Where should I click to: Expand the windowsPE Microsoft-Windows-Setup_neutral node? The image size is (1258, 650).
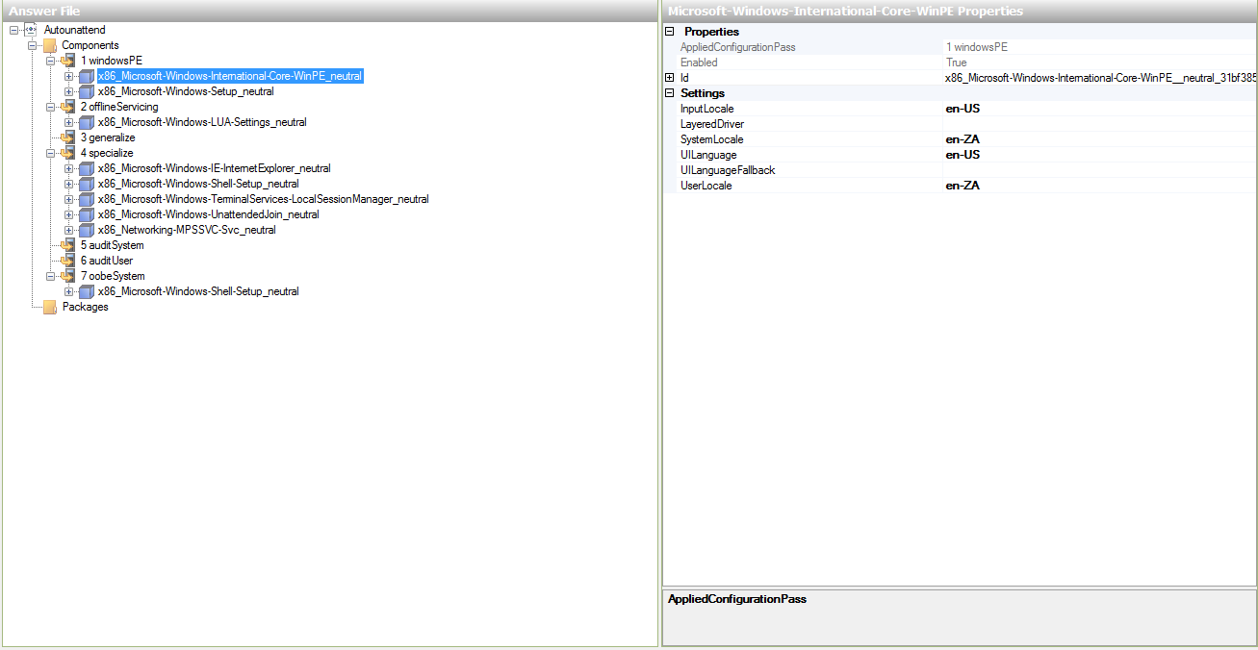point(68,91)
